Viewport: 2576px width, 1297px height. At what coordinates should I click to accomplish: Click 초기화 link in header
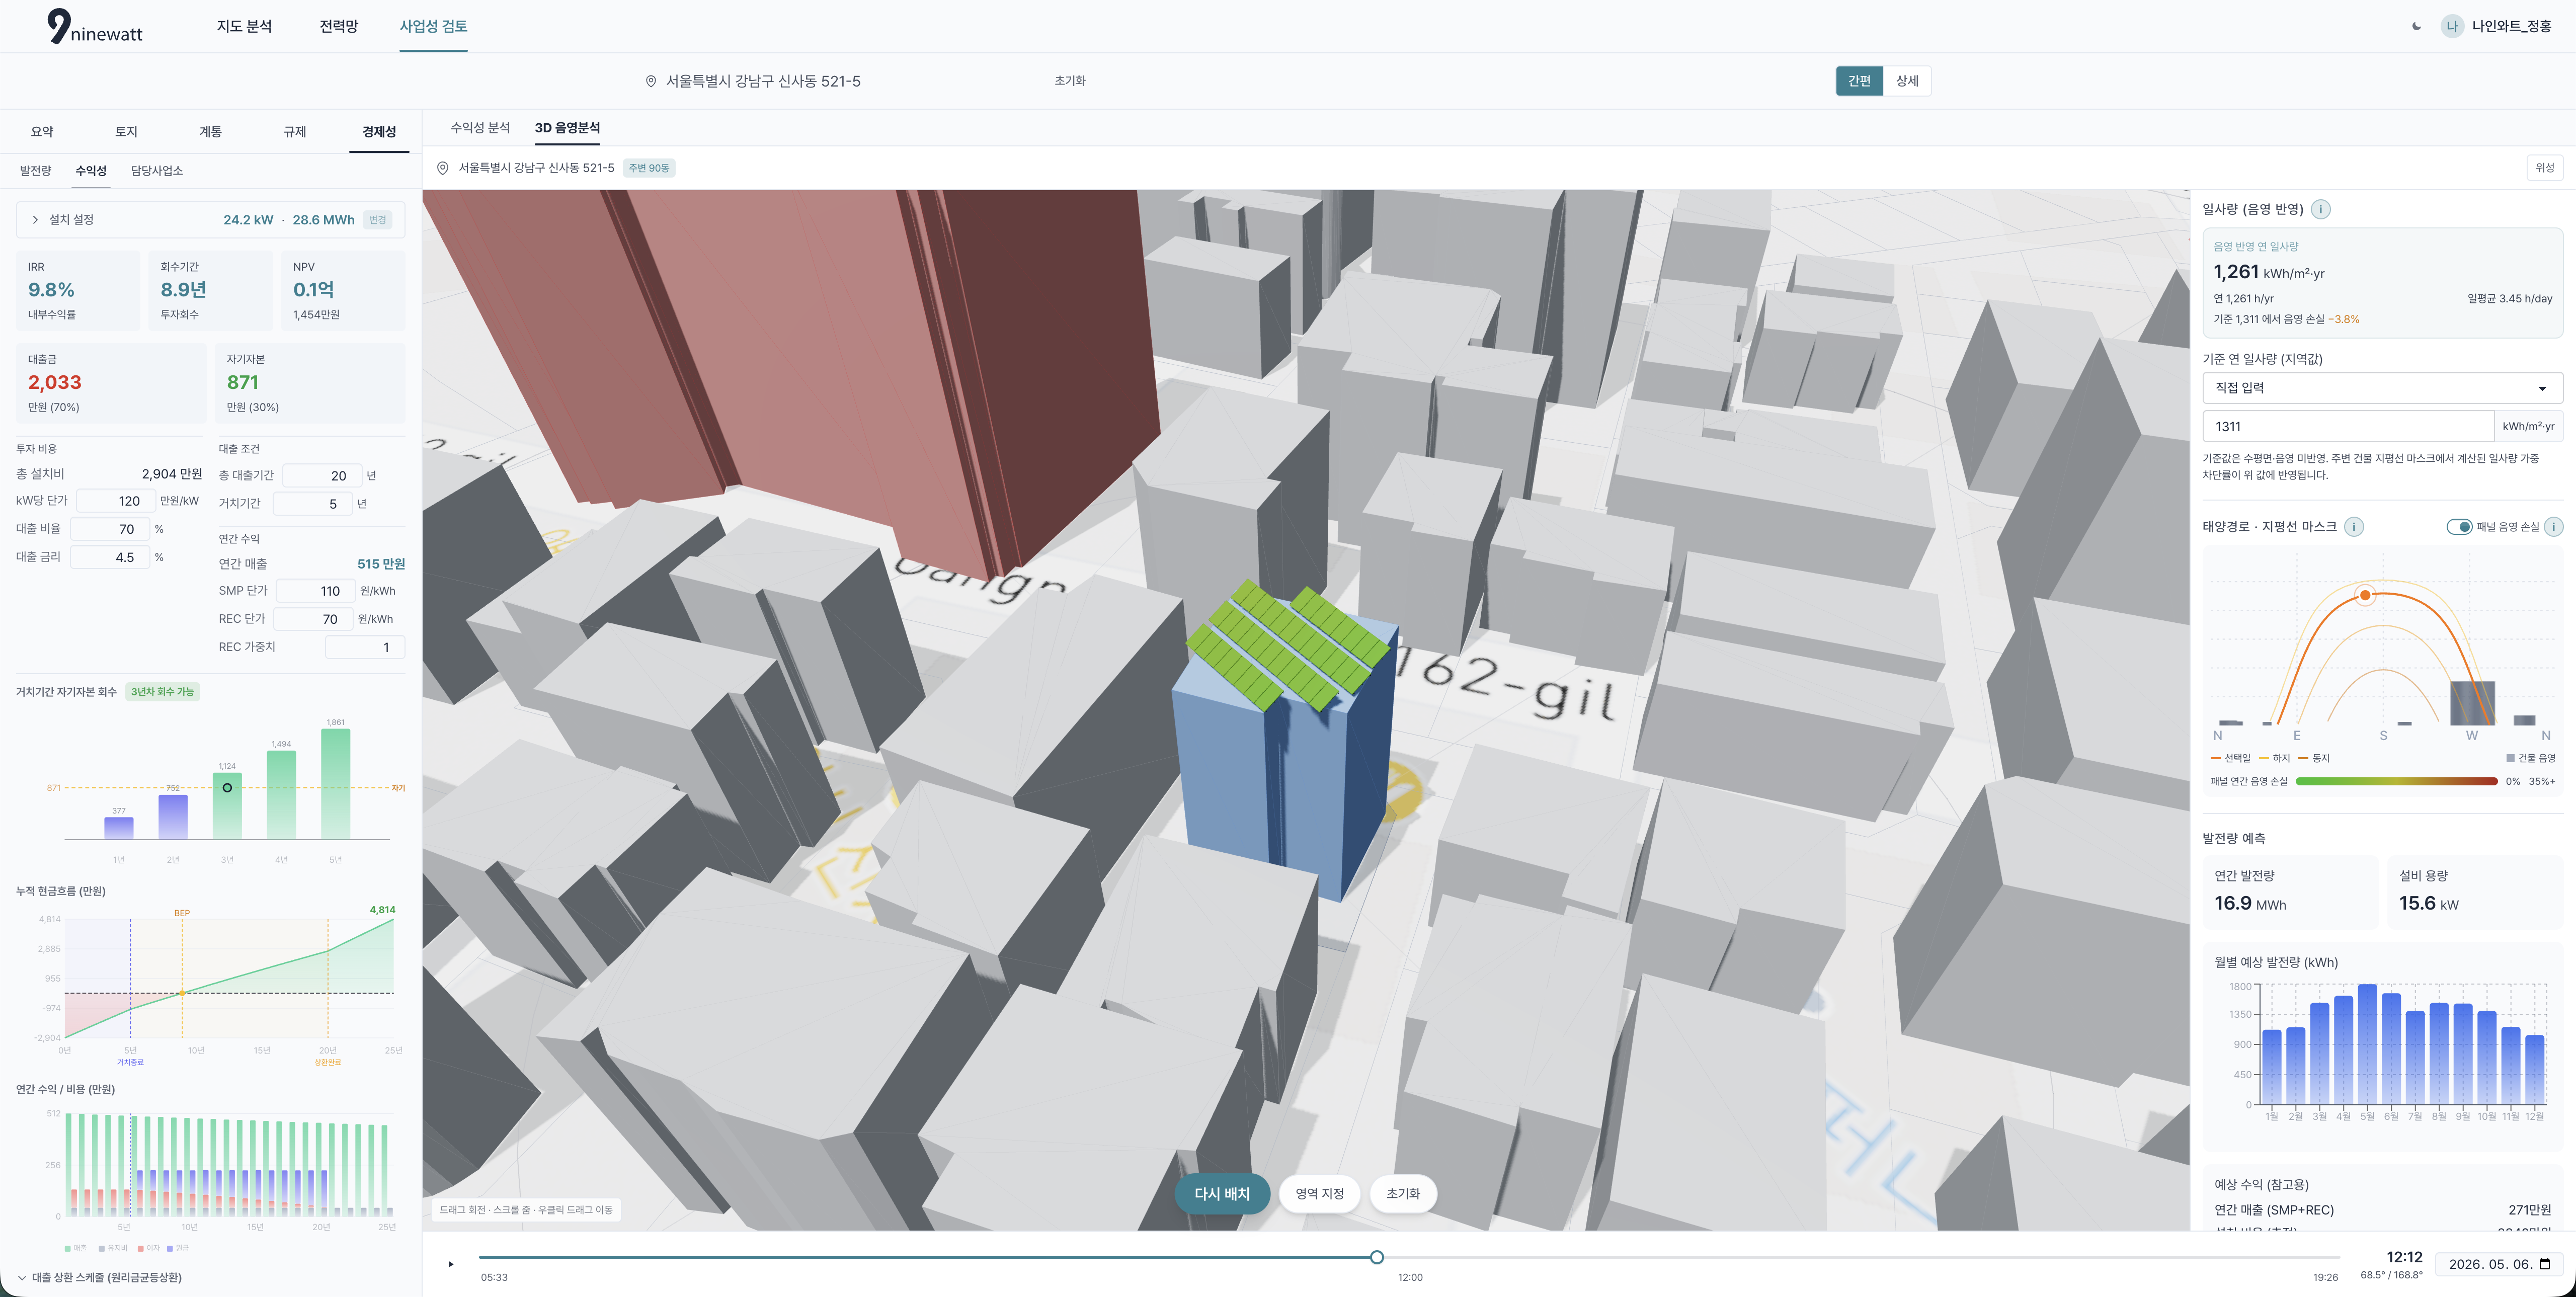click(x=1070, y=81)
